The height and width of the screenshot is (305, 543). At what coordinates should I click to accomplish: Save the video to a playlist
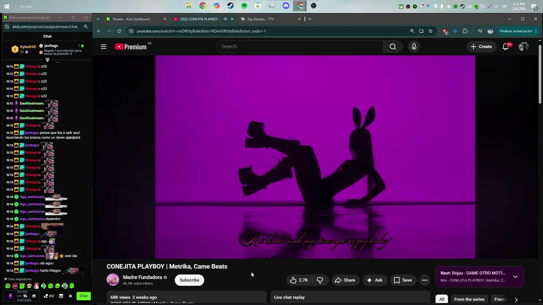coord(403,280)
